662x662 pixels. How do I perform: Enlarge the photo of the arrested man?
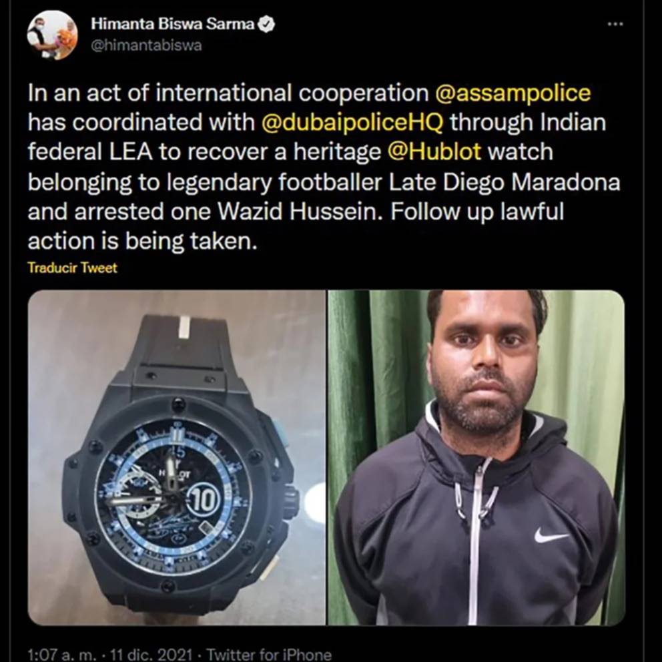point(476,457)
